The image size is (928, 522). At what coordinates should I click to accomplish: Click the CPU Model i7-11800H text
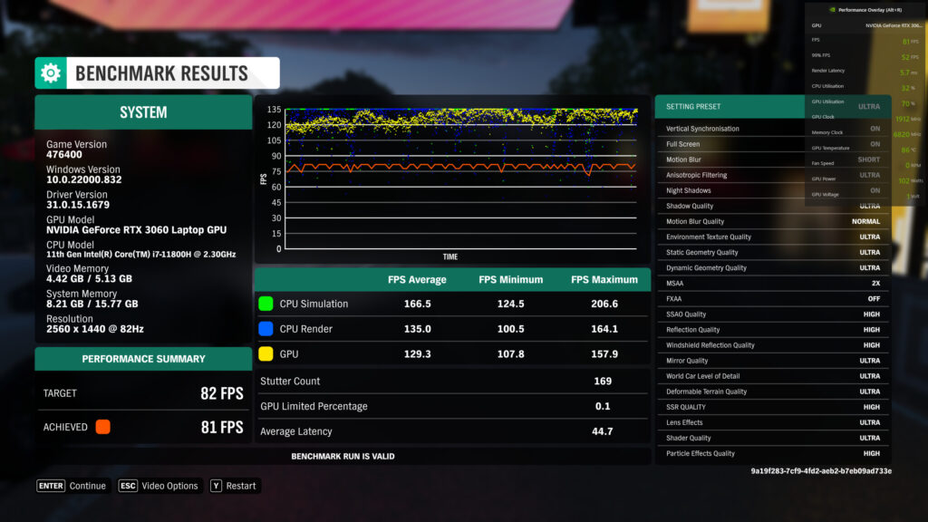click(140, 255)
